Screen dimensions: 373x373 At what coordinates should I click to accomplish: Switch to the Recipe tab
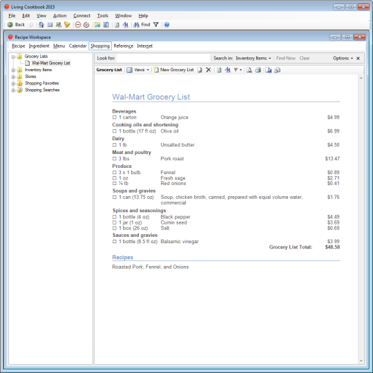(x=19, y=46)
